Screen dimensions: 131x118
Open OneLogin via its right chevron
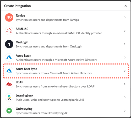[x=125, y=44]
